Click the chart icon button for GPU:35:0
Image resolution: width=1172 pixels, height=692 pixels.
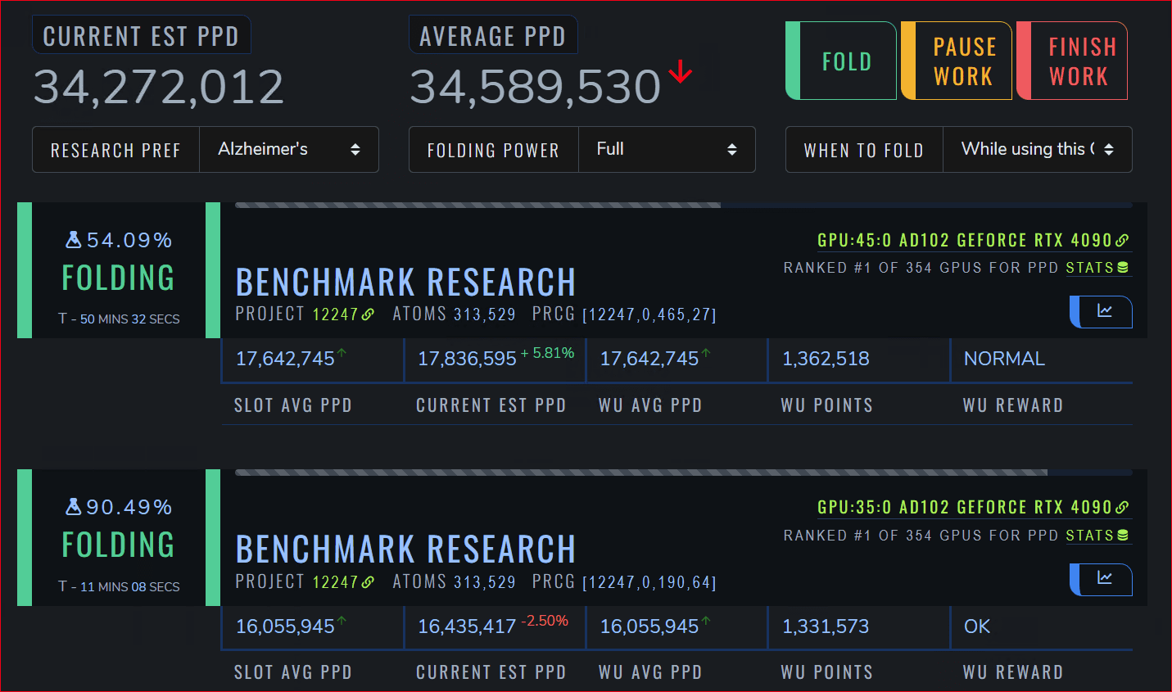coord(1103,579)
